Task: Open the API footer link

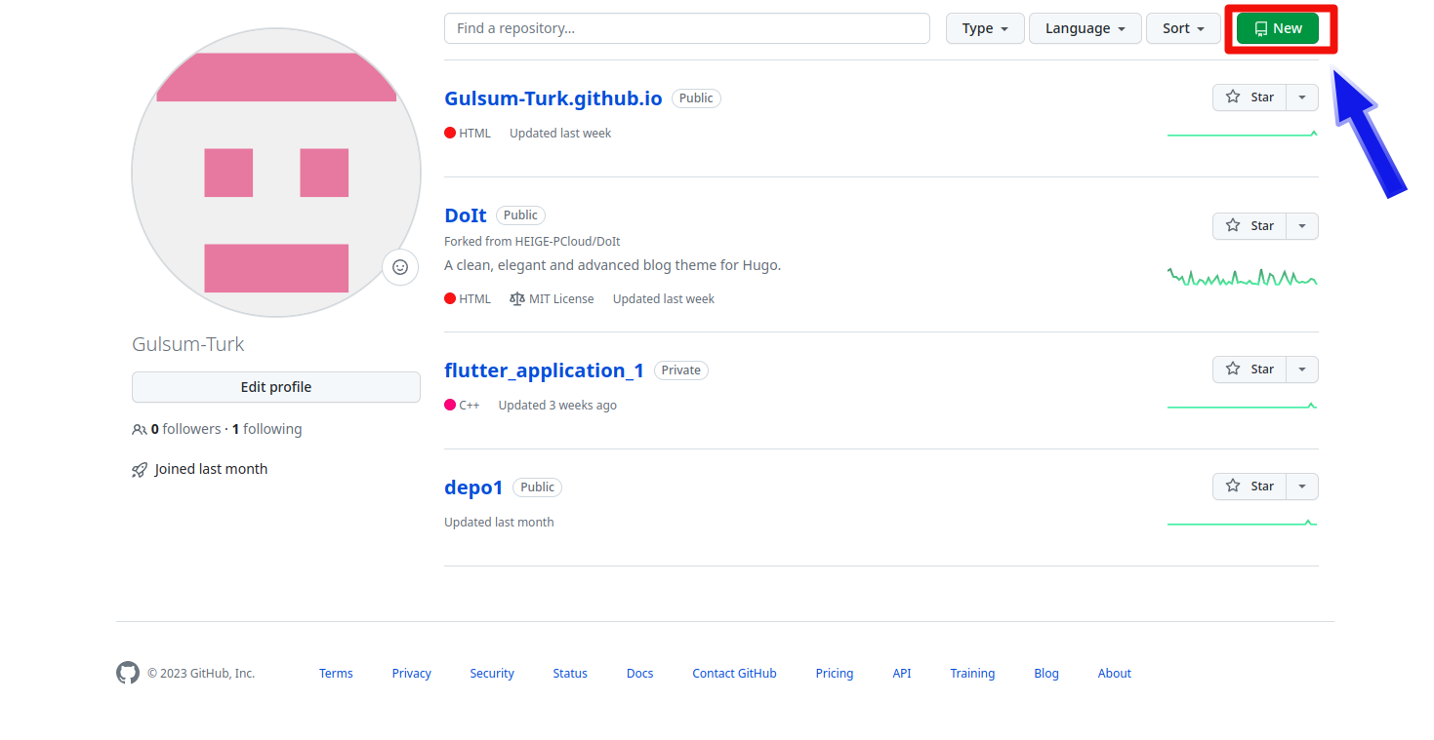Action: coord(902,674)
